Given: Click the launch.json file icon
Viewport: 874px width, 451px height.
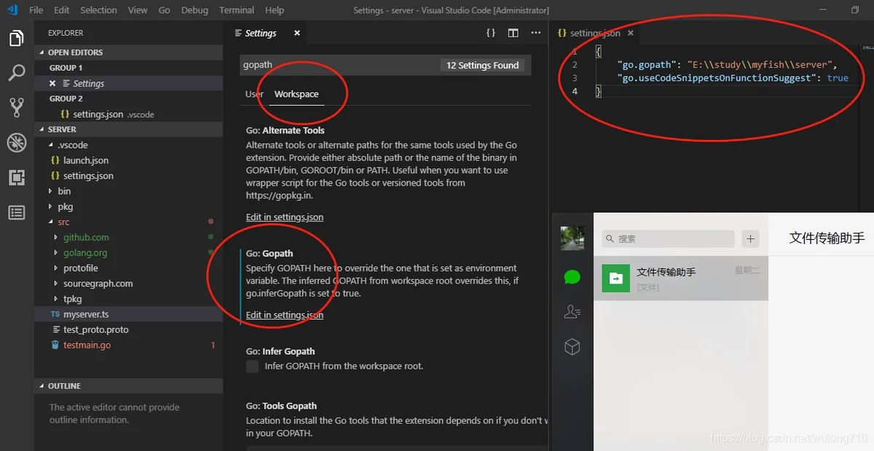Looking at the screenshot, I should (x=55, y=160).
